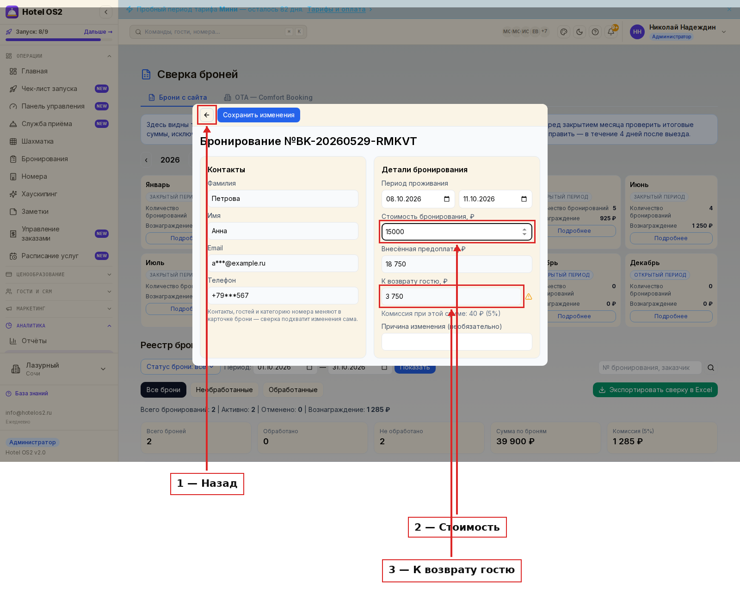Open the Лазурный hotel selector dropdown
Viewport: 740px width, 593px height.
click(x=59, y=369)
